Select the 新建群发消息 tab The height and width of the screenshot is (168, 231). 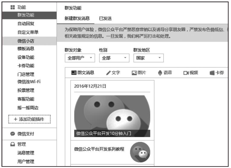coord(77,18)
